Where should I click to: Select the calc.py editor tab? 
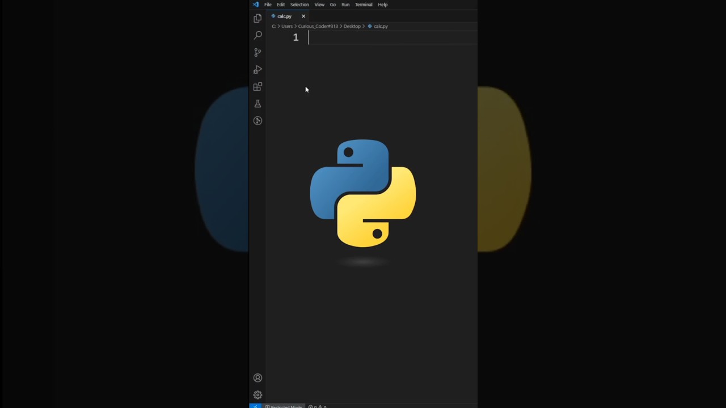point(288,16)
